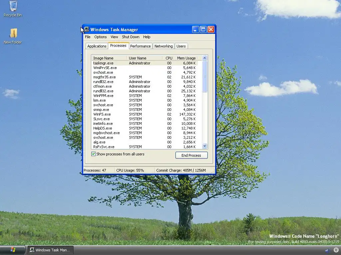Open the Help menu
The width and height of the screenshot is (341, 255).
click(147, 37)
